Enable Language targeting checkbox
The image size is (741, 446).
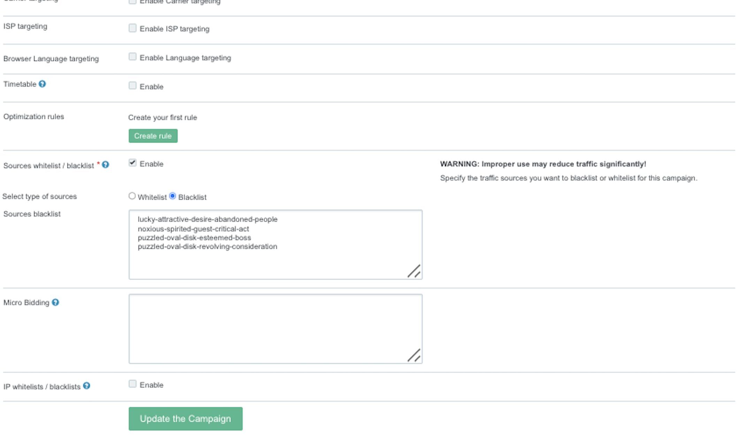tap(132, 56)
